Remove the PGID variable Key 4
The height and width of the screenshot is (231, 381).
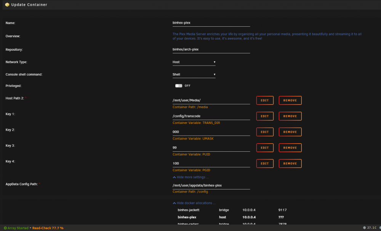(290, 164)
